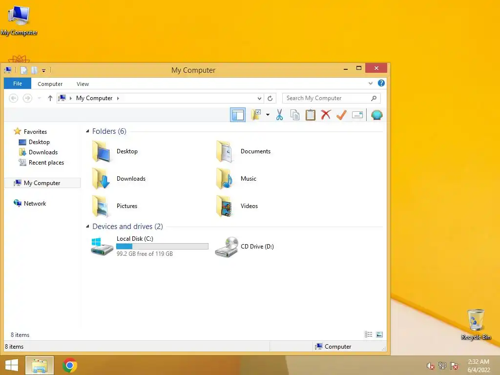Launch Google Chrome from the taskbar
This screenshot has width=500, height=375.
point(70,365)
